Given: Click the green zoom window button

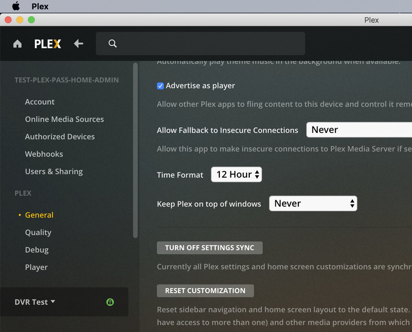Looking at the screenshot, I should (31, 20).
